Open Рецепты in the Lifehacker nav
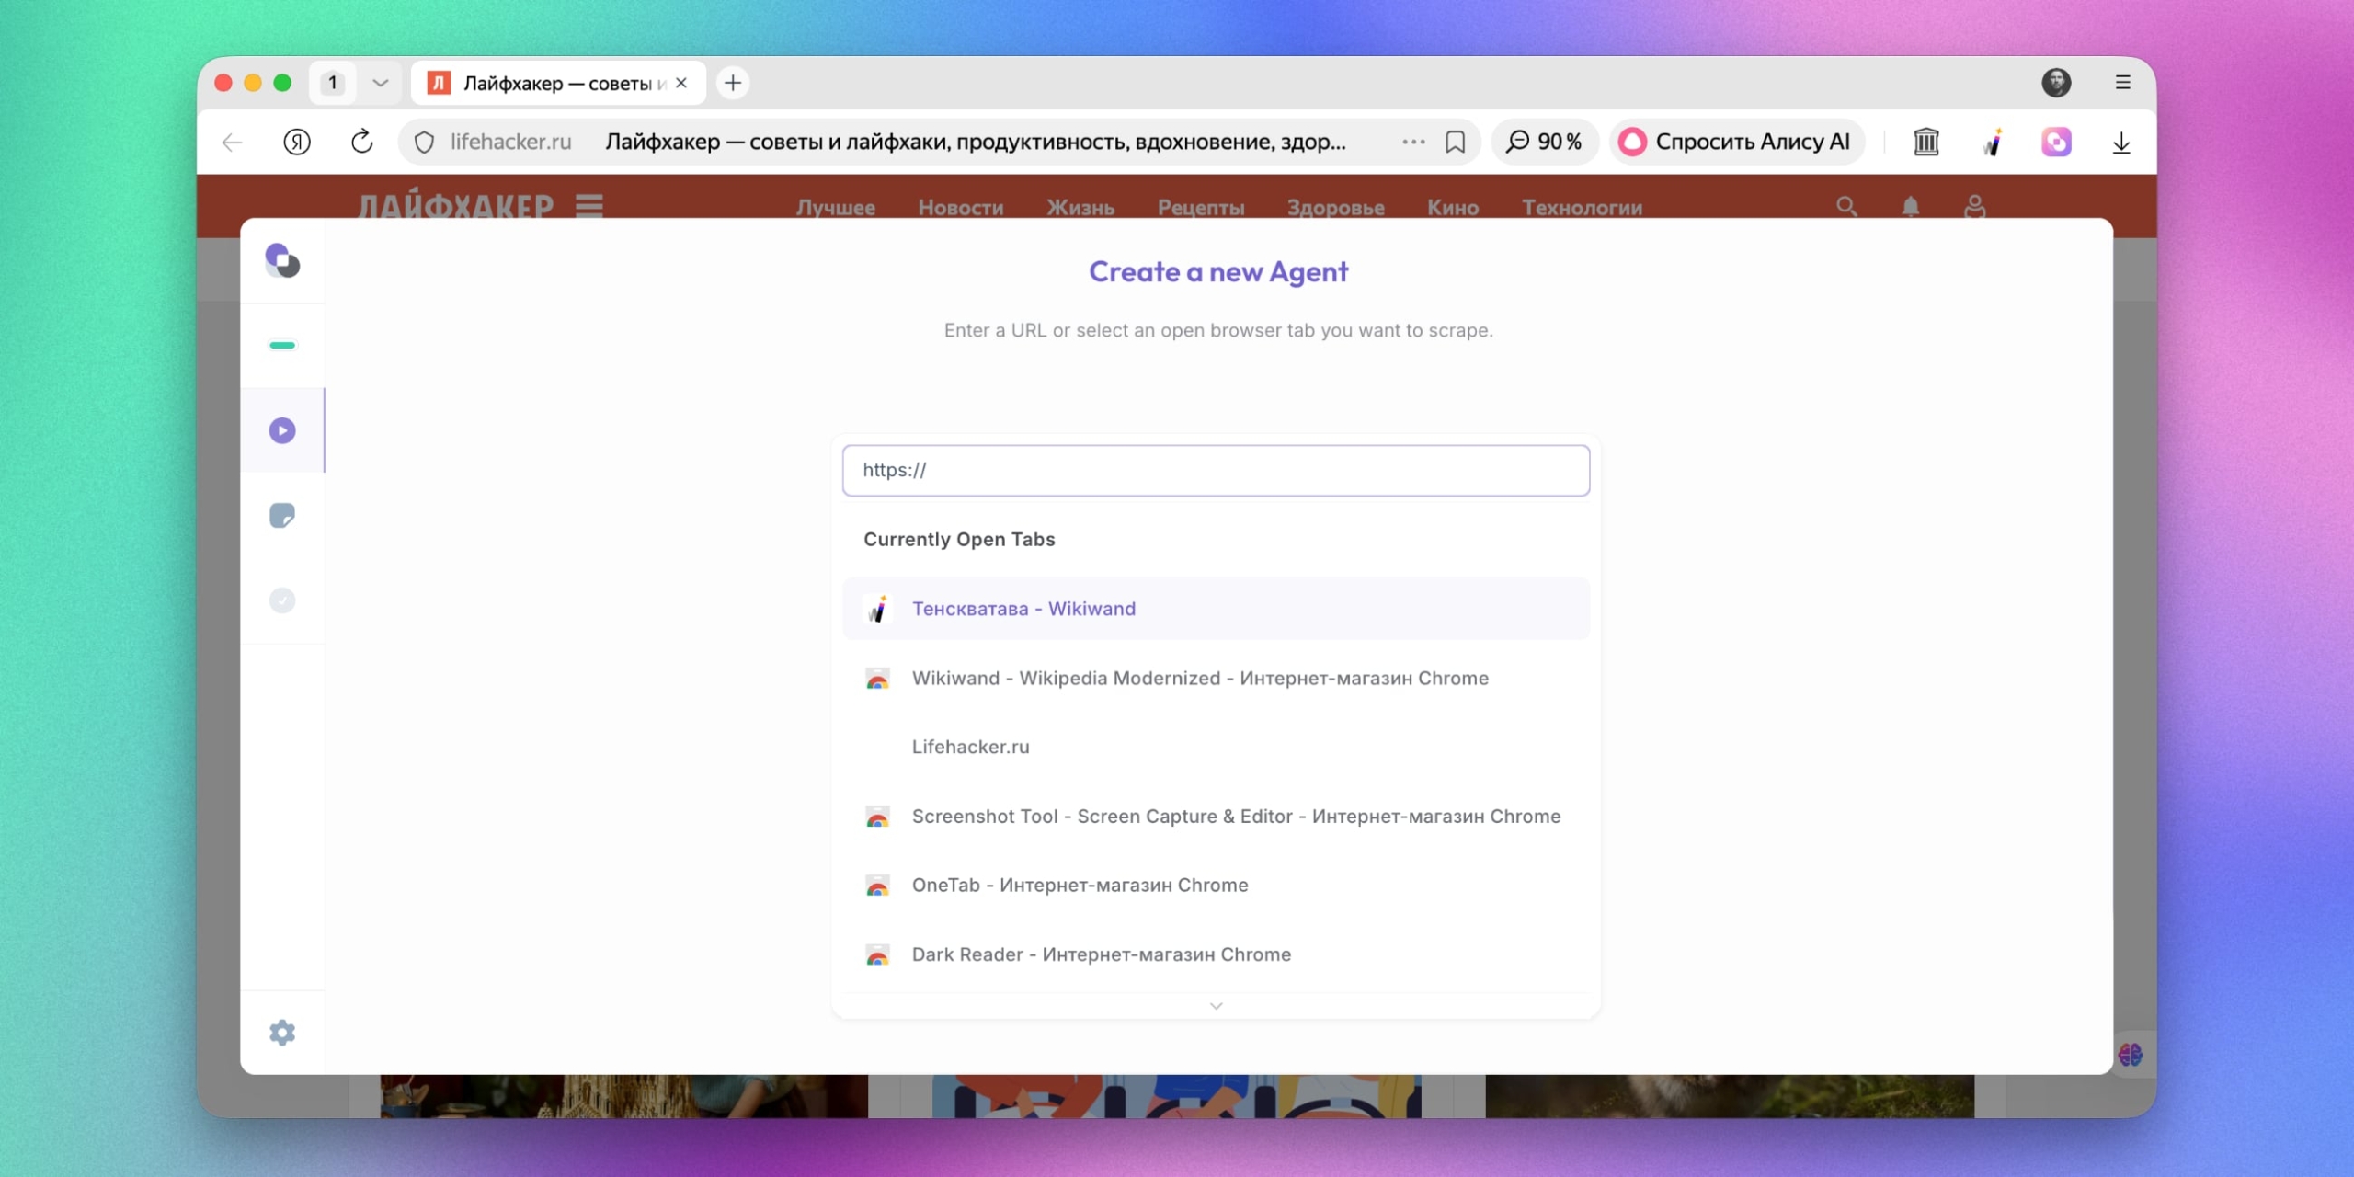The width and height of the screenshot is (2354, 1177). pos(1200,207)
